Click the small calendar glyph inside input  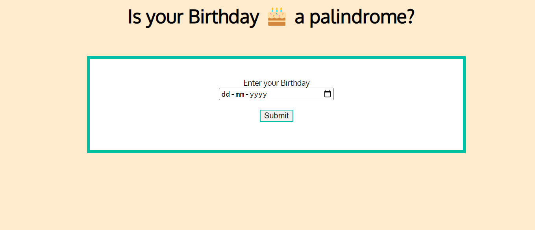coord(328,94)
